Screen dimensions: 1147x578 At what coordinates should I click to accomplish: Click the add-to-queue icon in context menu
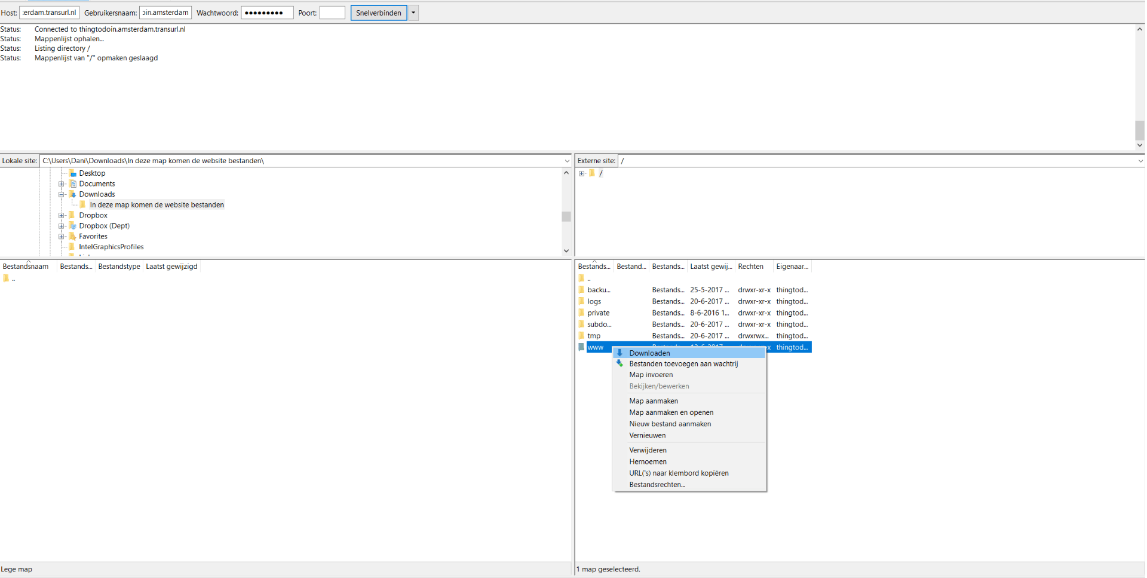click(619, 363)
